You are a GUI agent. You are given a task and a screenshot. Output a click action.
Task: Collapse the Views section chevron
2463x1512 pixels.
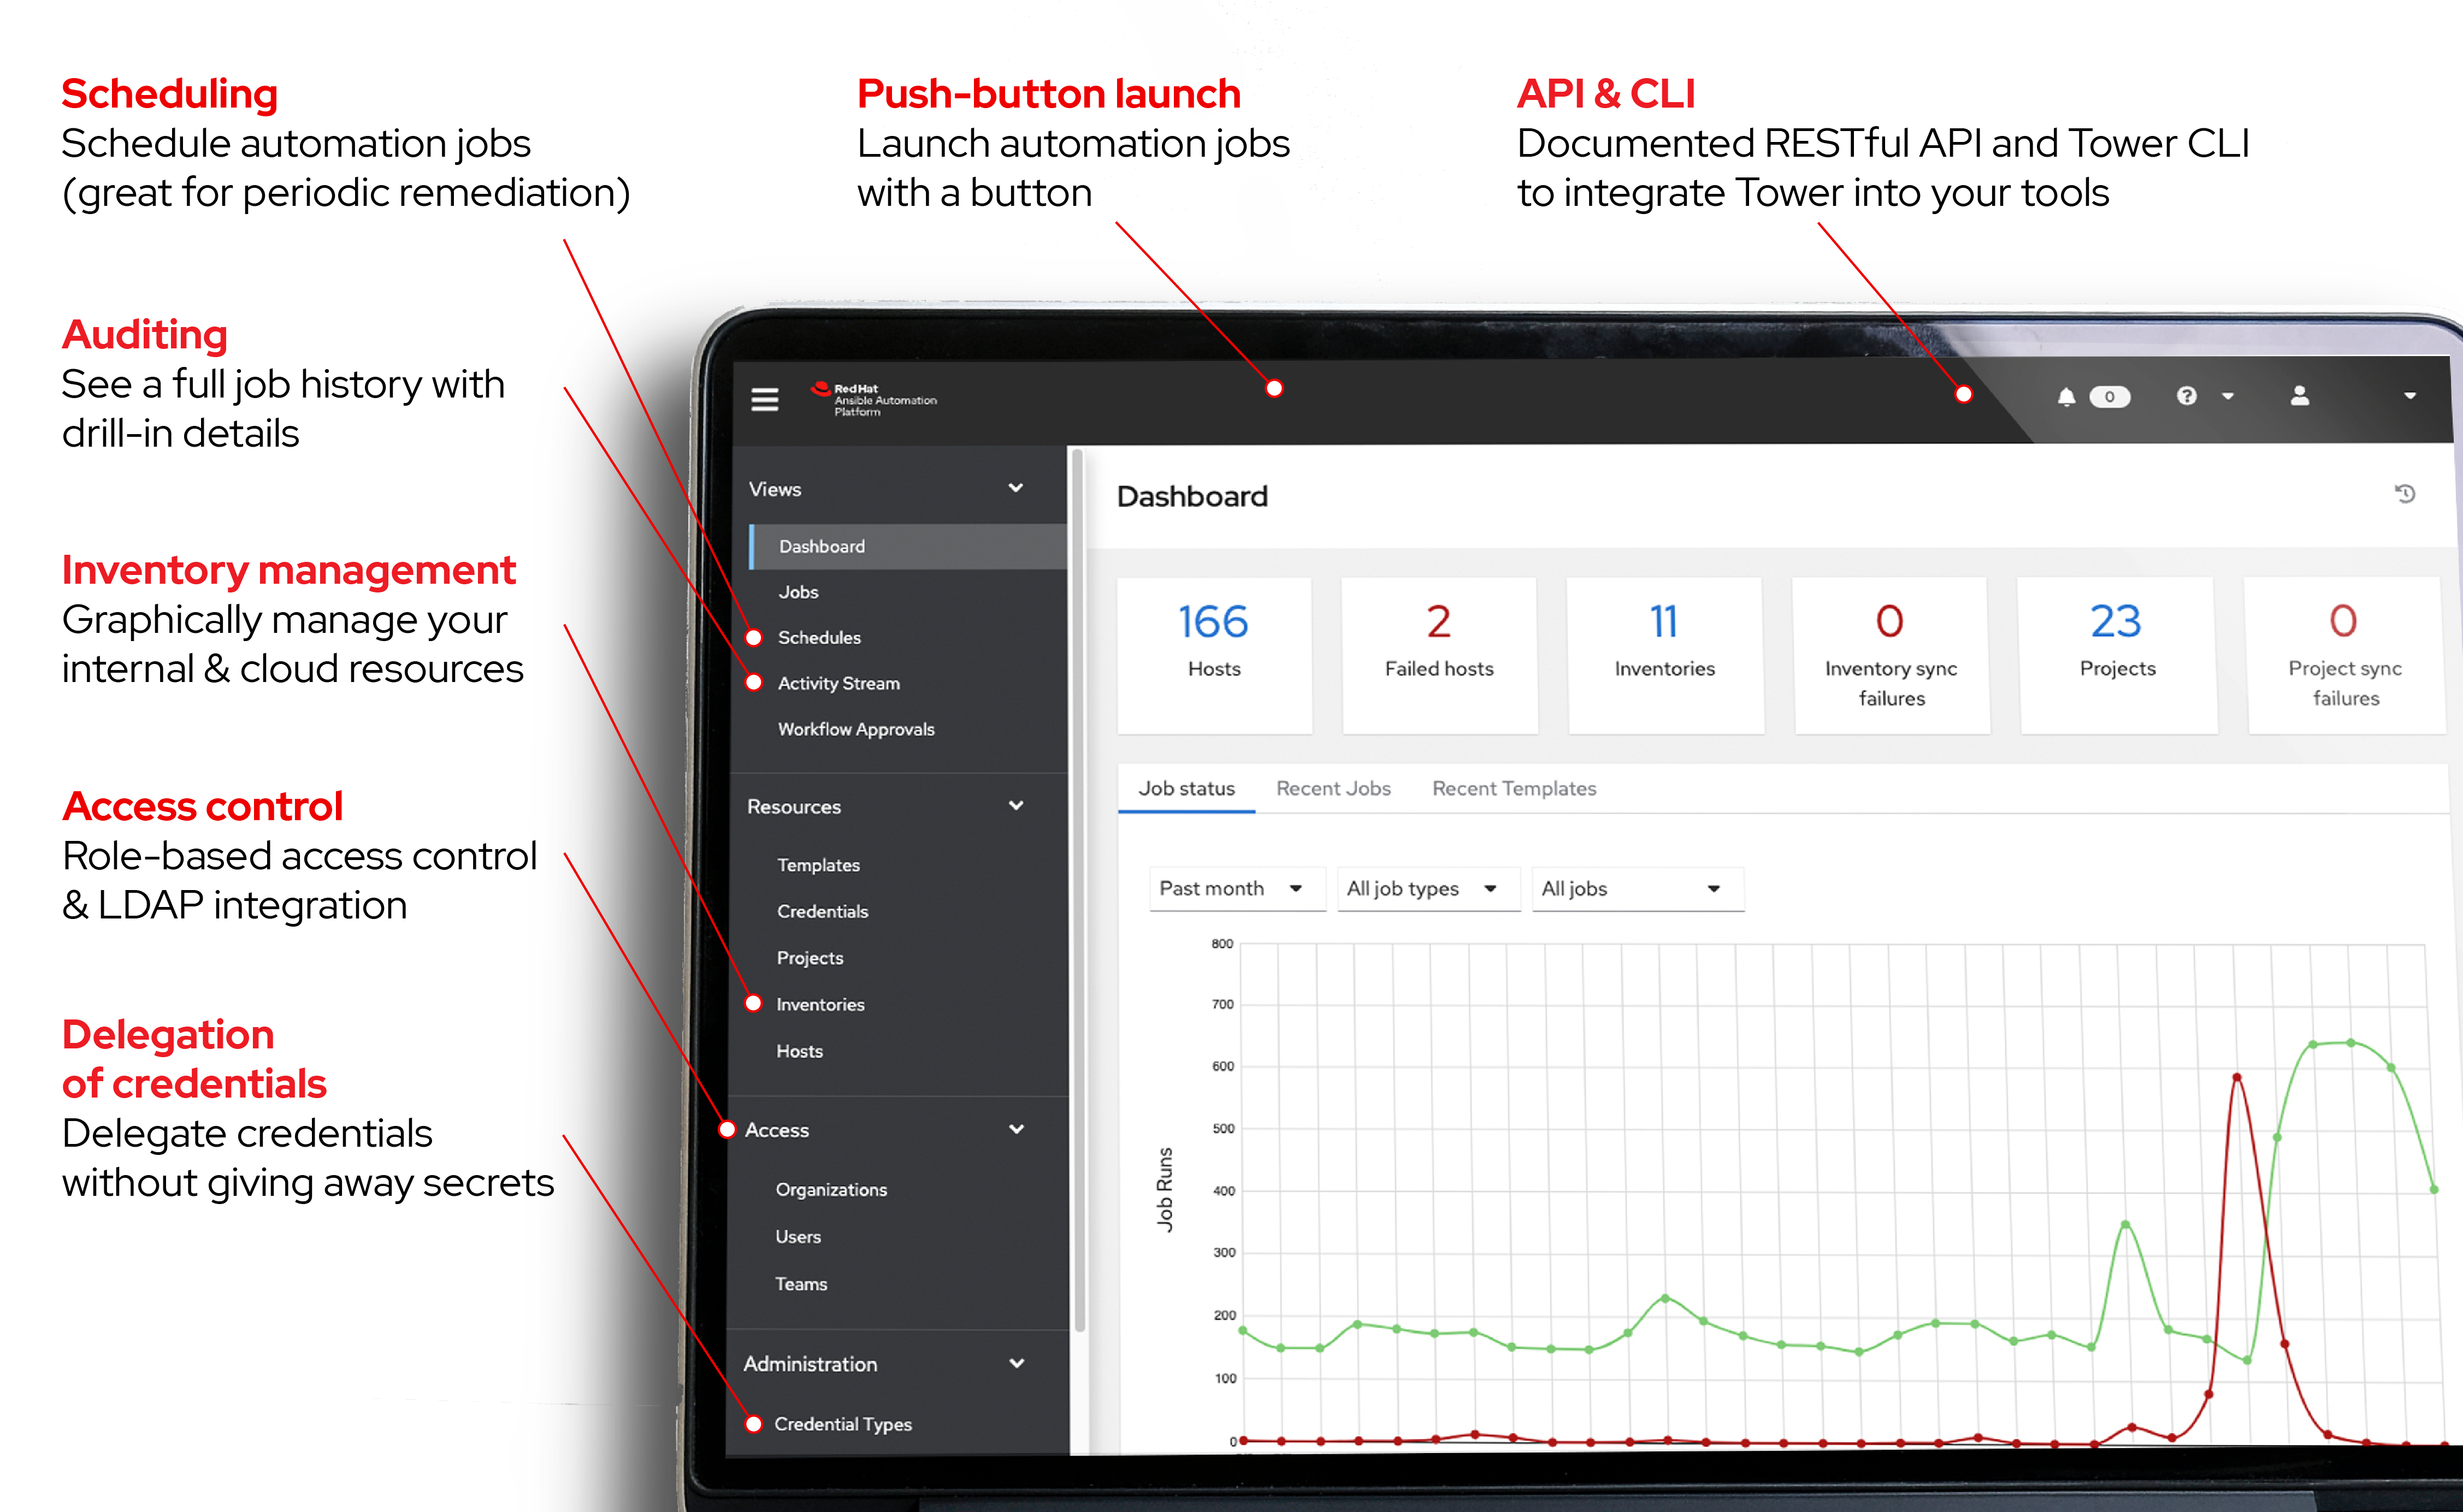pos(1015,488)
